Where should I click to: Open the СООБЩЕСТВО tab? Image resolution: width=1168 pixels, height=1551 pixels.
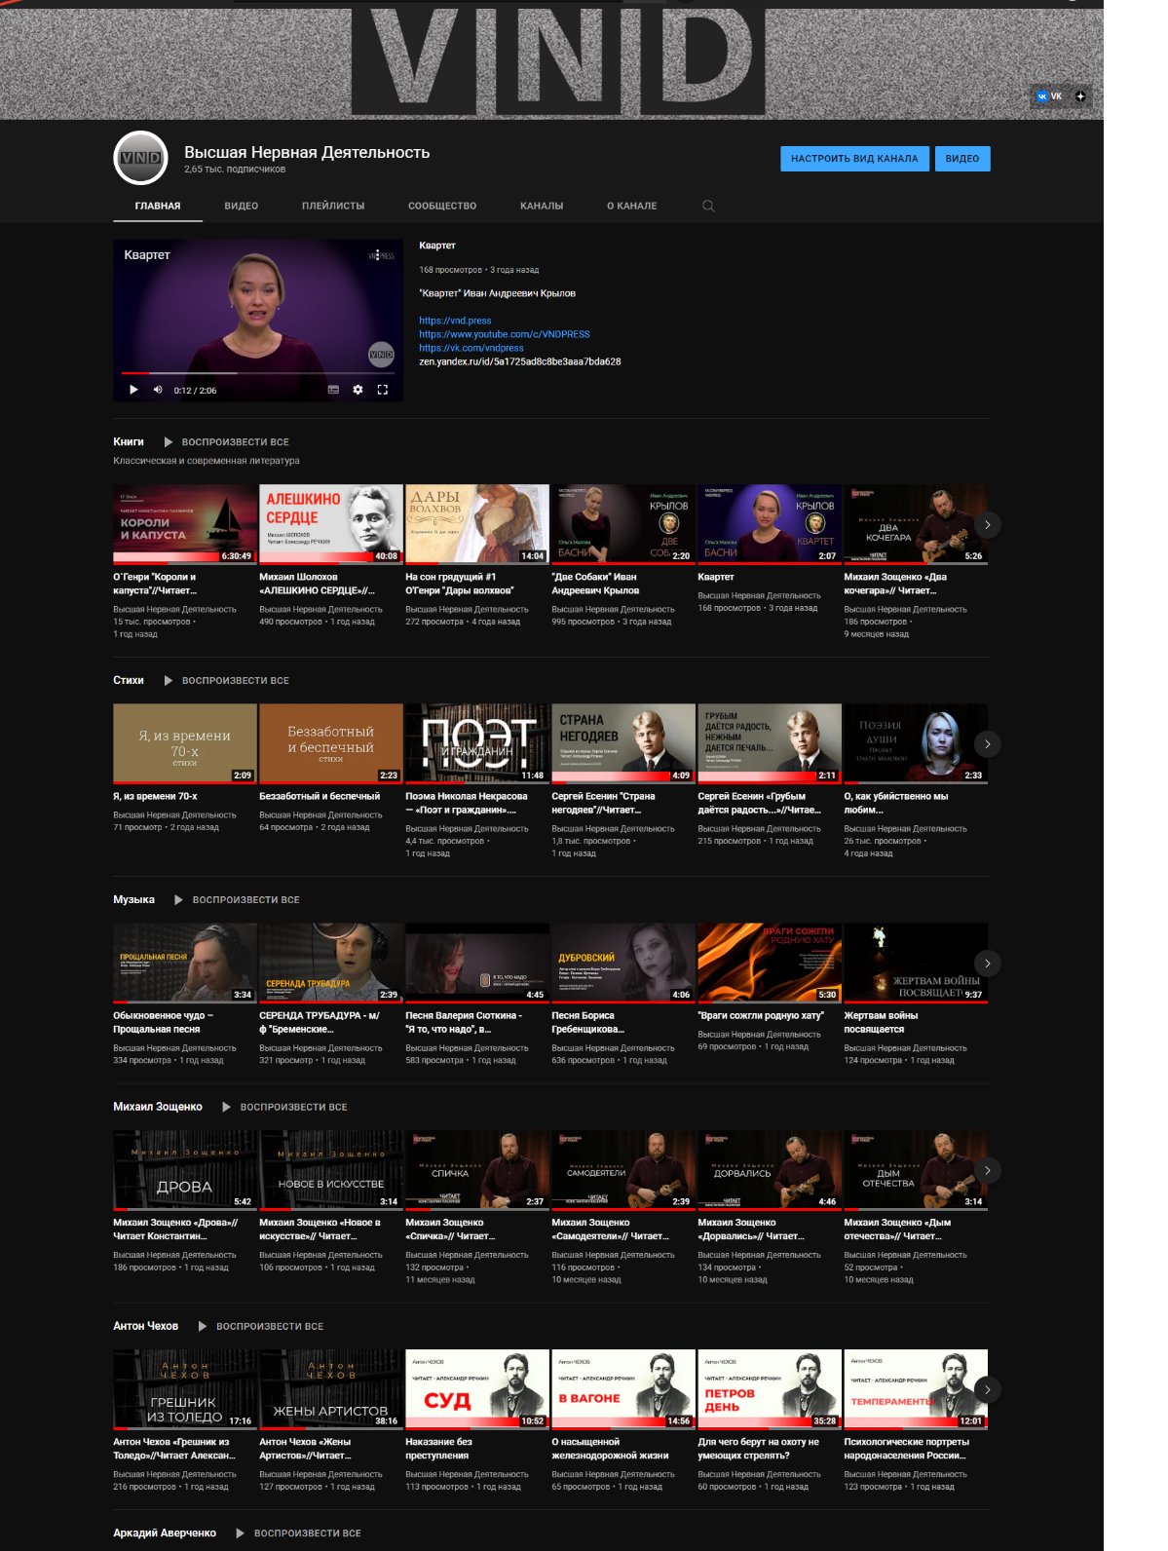click(x=442, y=206)
